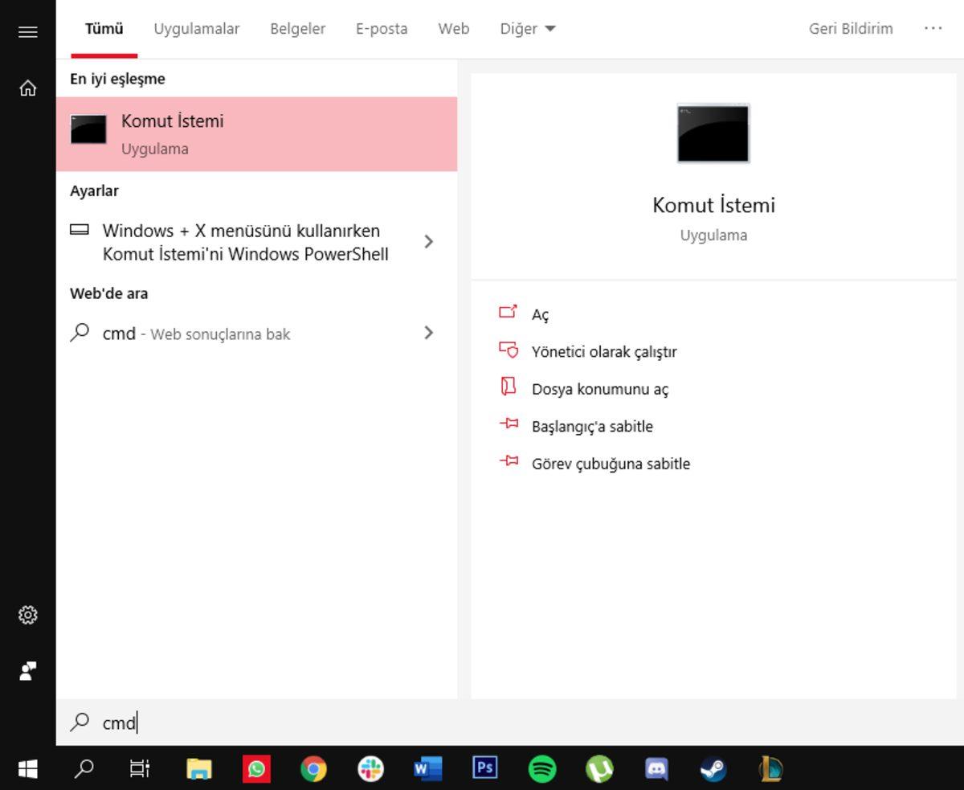
Task: Open the Diğer dropdown
Action: pos(527,28)
